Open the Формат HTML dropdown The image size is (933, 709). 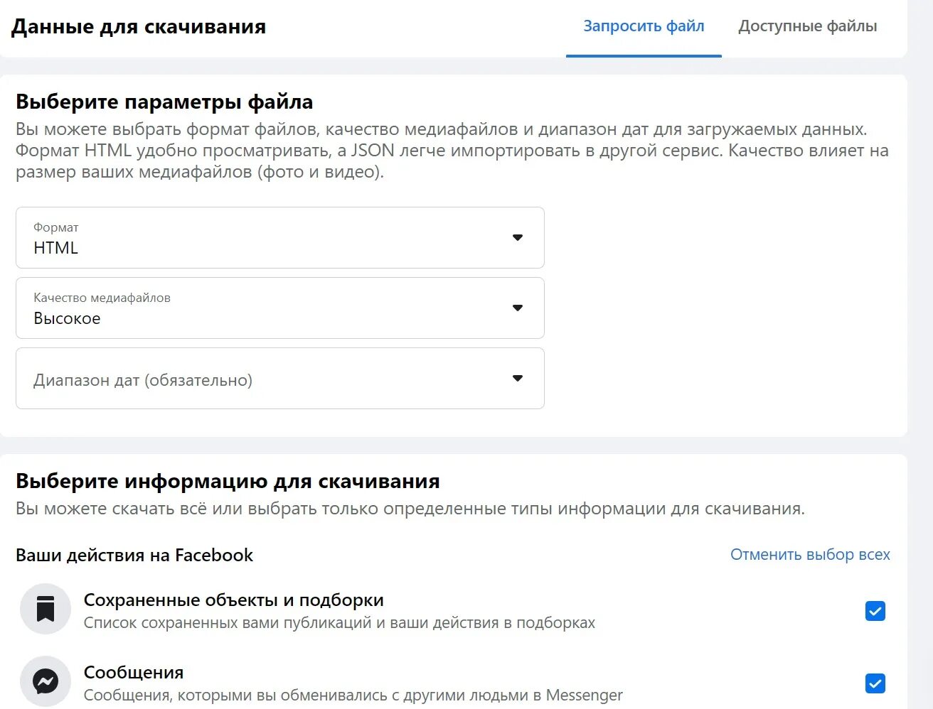pyautogui.click(x=280, y=237)
